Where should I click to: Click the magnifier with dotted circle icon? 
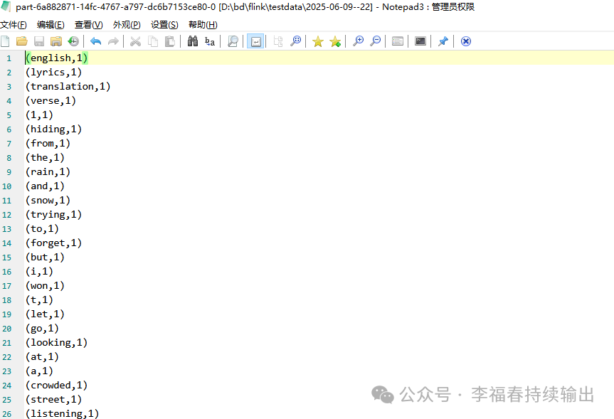click(296, 41)
